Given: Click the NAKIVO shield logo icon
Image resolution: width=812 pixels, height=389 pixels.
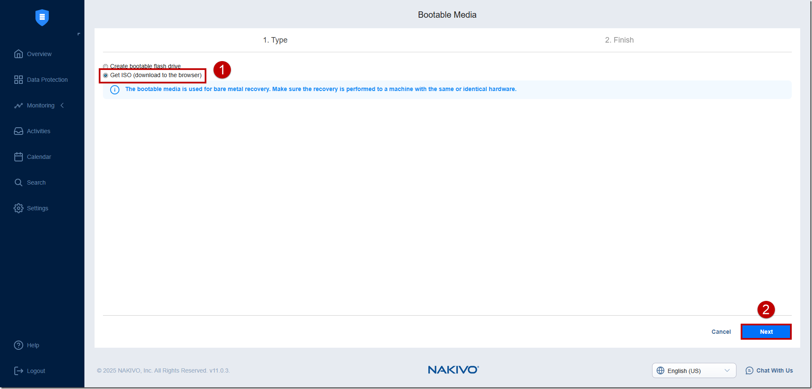Looking at the screenshot, I should coord(42,17).
